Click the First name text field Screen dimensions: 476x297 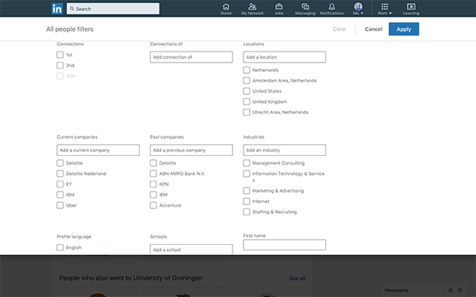285,245
